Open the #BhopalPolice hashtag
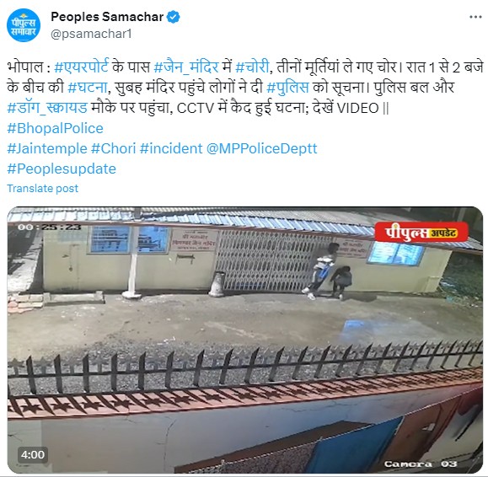Image resolution: width=488 pixels, height=477 pixels. [55, 128]
